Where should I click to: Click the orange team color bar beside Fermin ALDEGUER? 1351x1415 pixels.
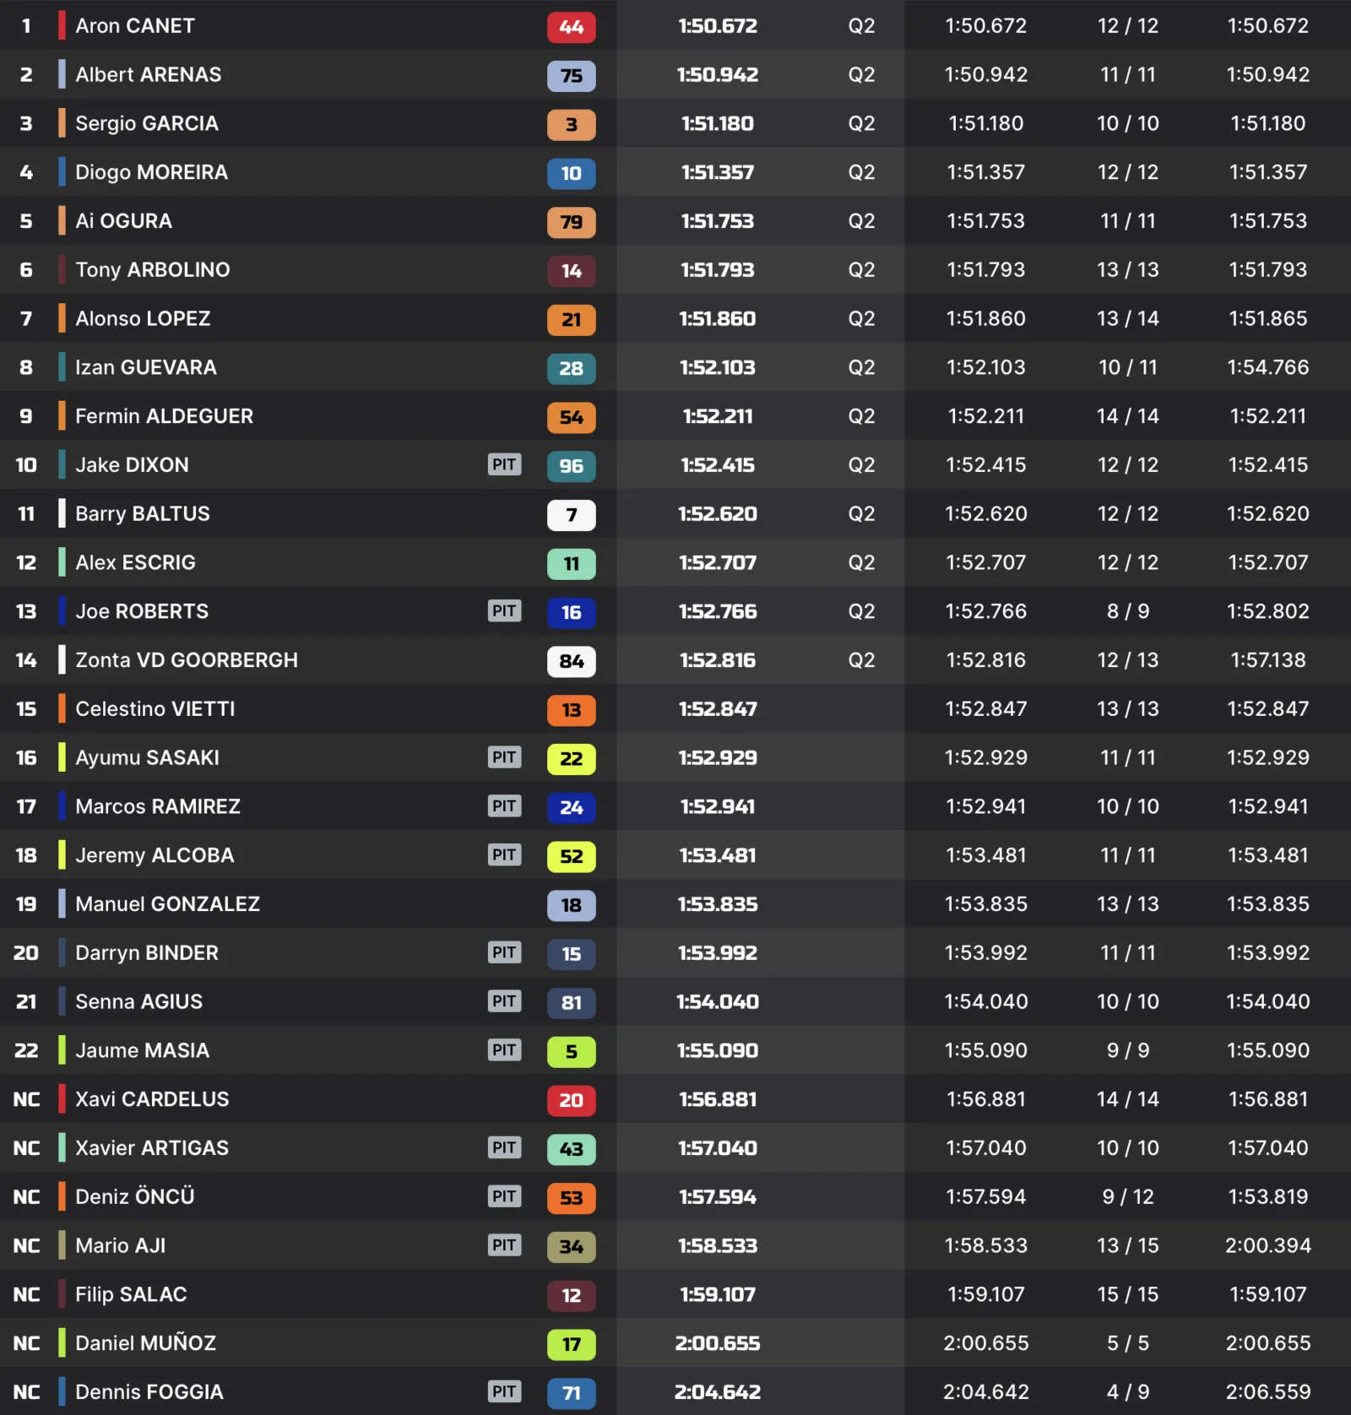62,416
